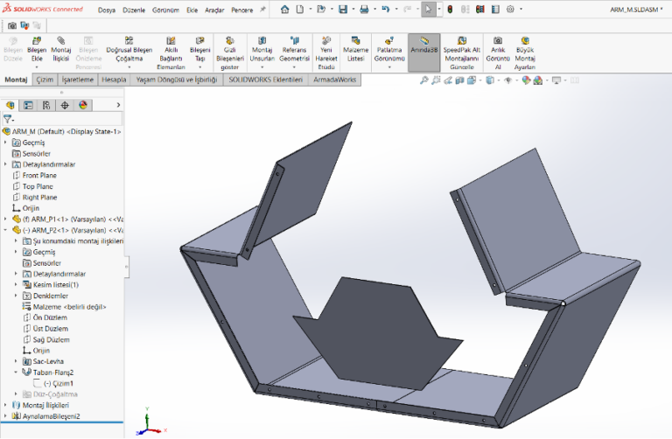Viewport: 672px width, 439px height.
Task: Open the Araçlar menu
Action: coord(214,10)
